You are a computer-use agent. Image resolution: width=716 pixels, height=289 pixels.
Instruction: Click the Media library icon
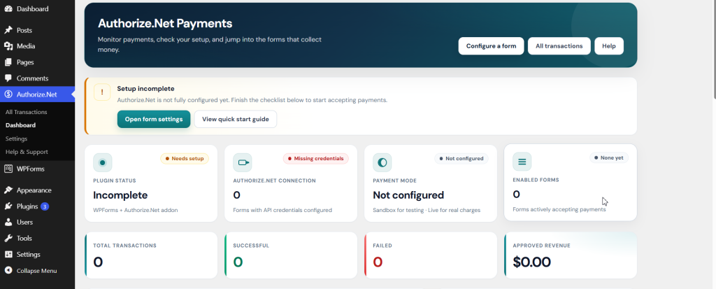click(8, 46)
